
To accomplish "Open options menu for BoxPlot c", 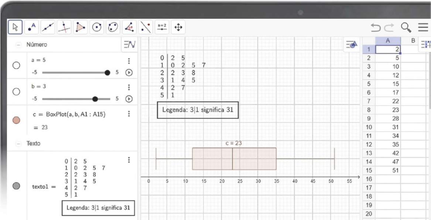I will (129, 114).
